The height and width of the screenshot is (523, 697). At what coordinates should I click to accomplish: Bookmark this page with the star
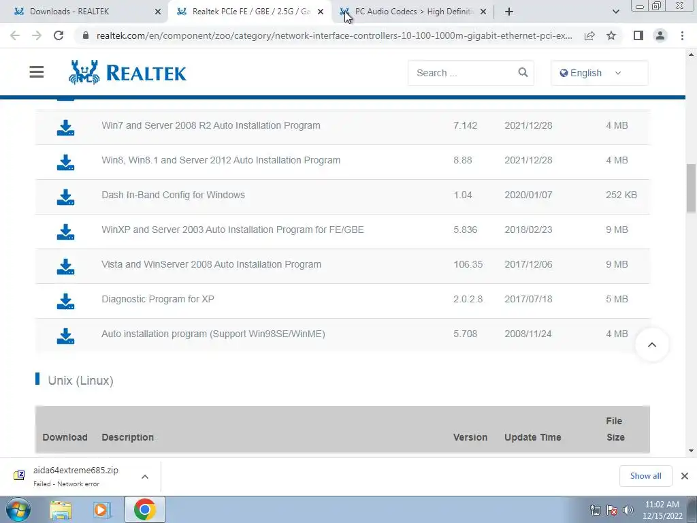[x=611, y=35]
